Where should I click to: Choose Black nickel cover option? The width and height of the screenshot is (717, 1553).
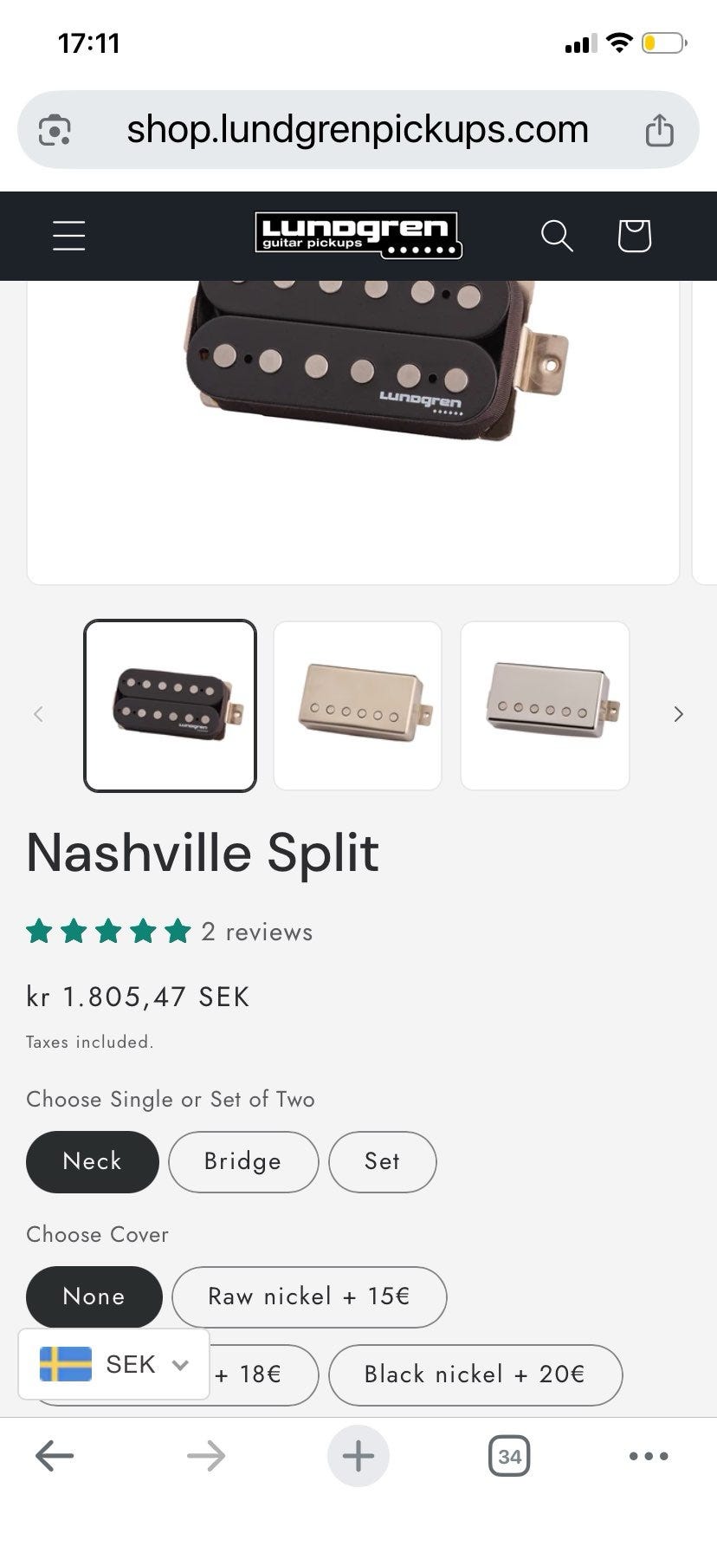tap(475, 1374)
